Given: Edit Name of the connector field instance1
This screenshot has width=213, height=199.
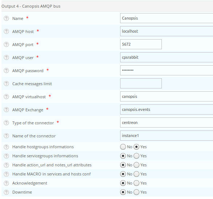Looking at the screenshot, I should [x=167, y=136].
